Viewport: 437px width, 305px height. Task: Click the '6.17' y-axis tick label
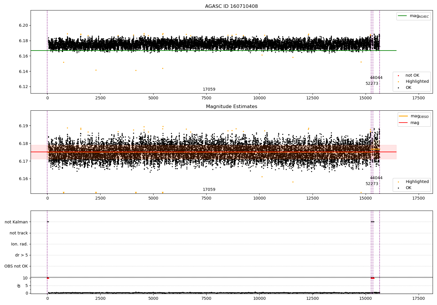[24, 161]
